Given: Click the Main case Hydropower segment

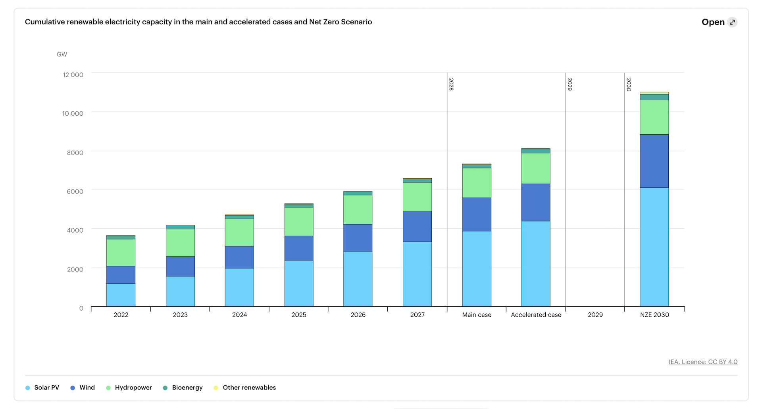Looking at the screenshot, I should pyautogui.click(x=477, y=183).
